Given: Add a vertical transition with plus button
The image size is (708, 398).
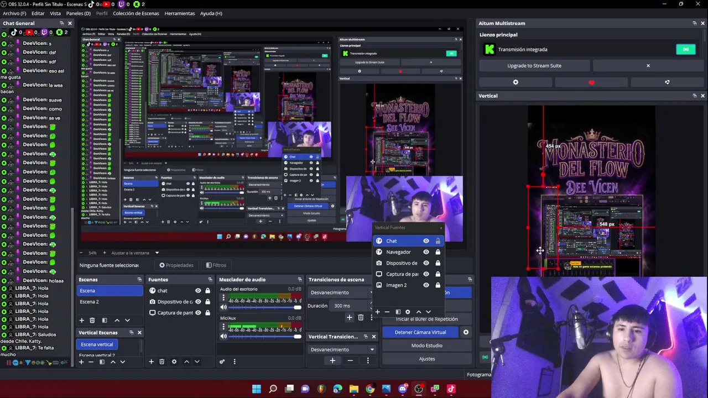Looking at the screenshot, I should (332, 360).
